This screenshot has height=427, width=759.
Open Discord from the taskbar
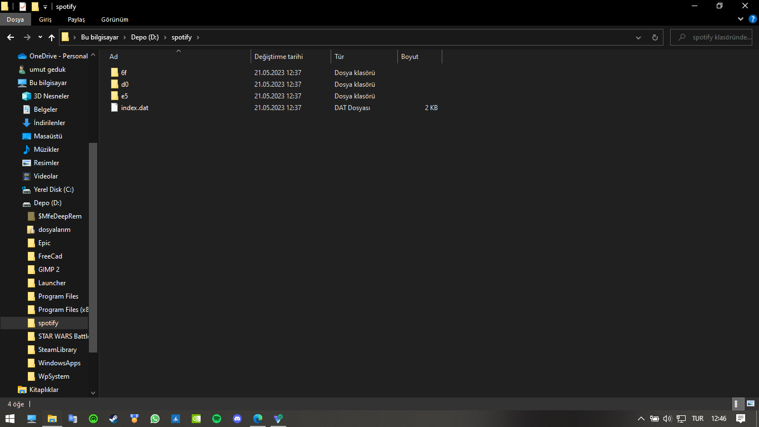tap(237, 419)
